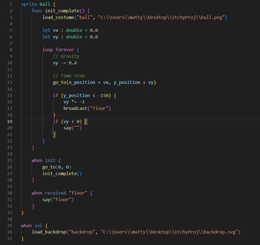The width and height of the screenshot is (260, 245).
Task: Click the 'sprite' keyword on line 1
Action: point(29,4)
